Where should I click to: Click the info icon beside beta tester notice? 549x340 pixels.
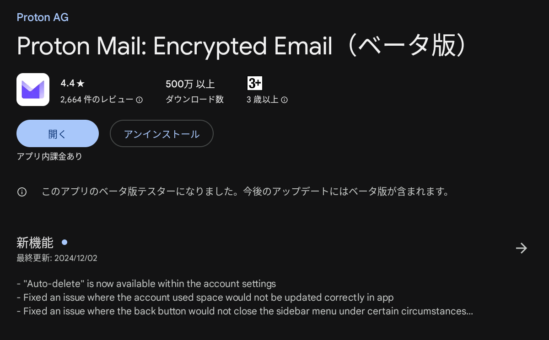(x=22, y=192)
